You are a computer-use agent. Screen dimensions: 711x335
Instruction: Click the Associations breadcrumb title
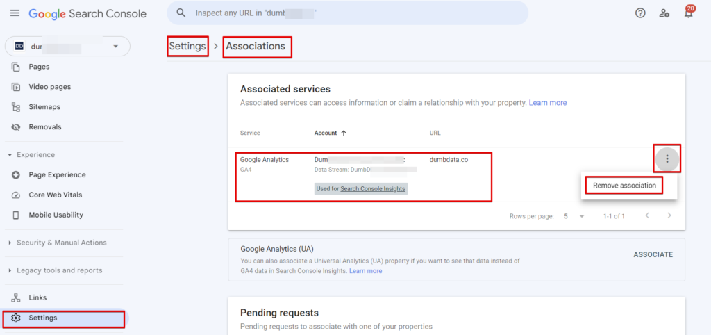click(256, 47)
